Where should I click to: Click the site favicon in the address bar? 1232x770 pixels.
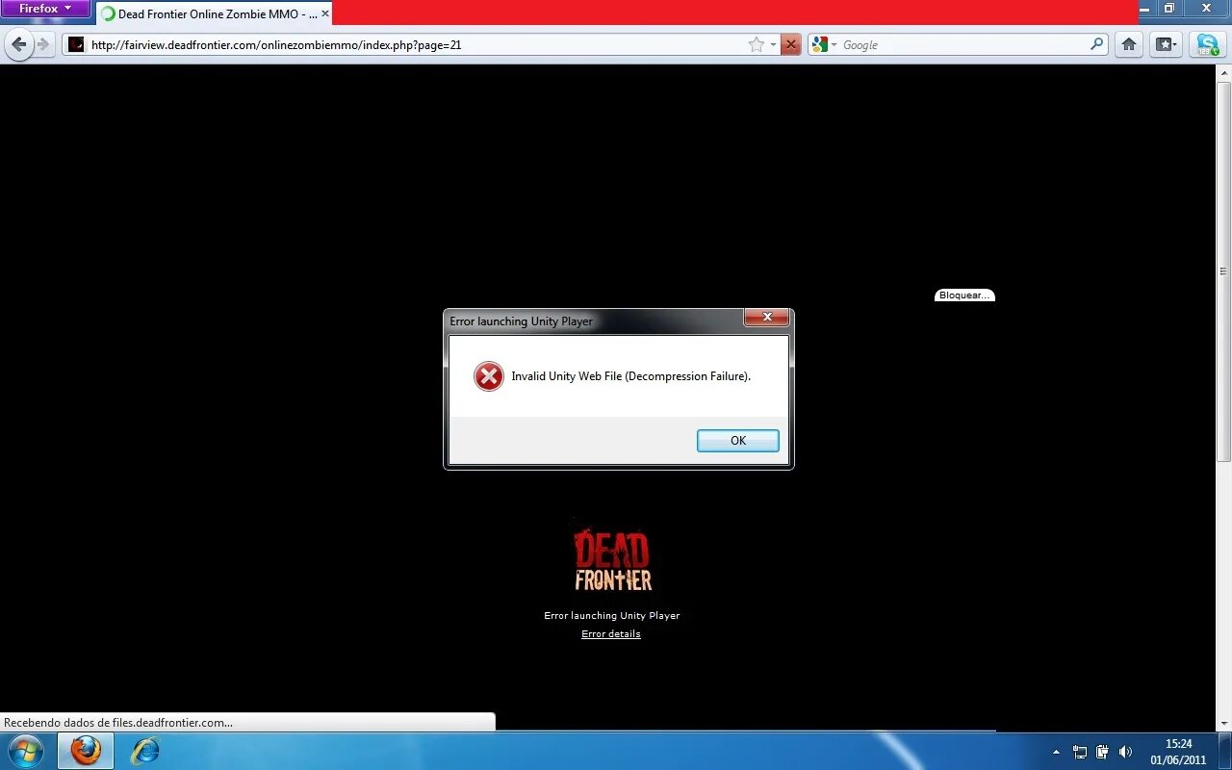tap(76, 44)
